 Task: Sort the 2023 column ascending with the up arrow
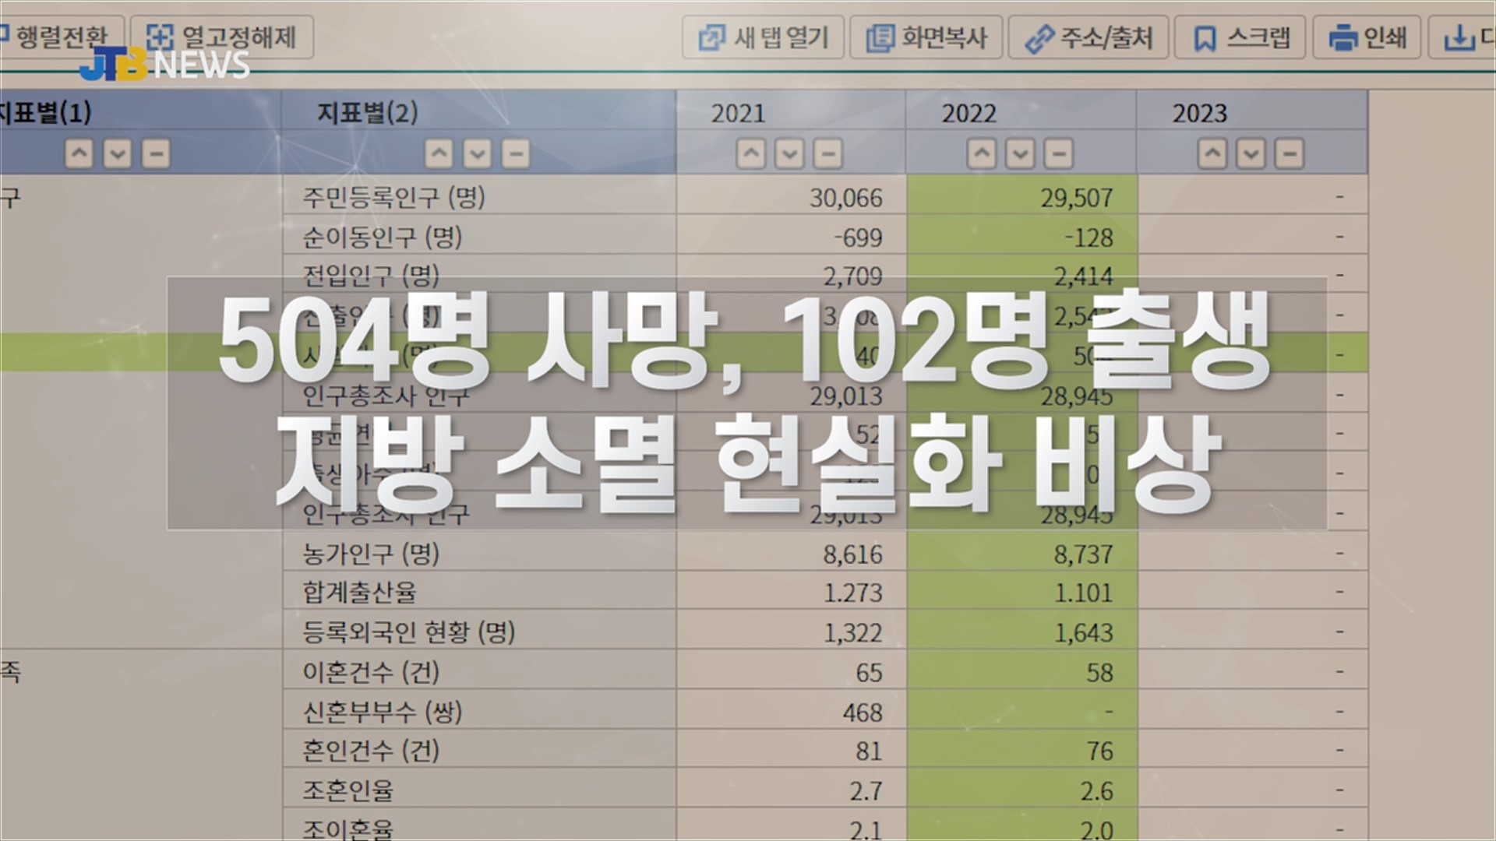1212,153
